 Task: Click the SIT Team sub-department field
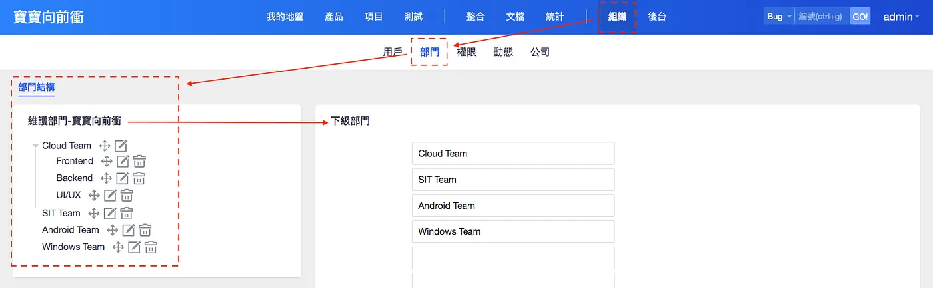pos(513,180)
